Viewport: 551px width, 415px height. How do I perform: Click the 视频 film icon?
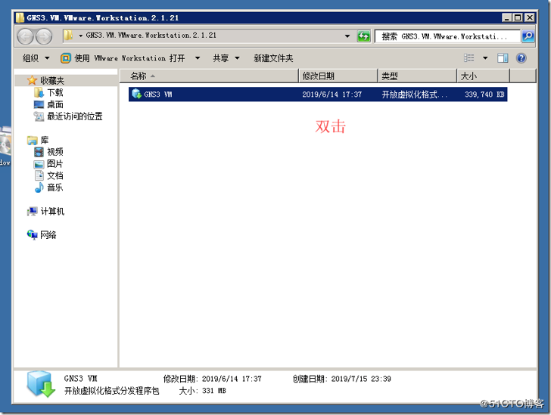pyautogui.click(x=39, y=152)
